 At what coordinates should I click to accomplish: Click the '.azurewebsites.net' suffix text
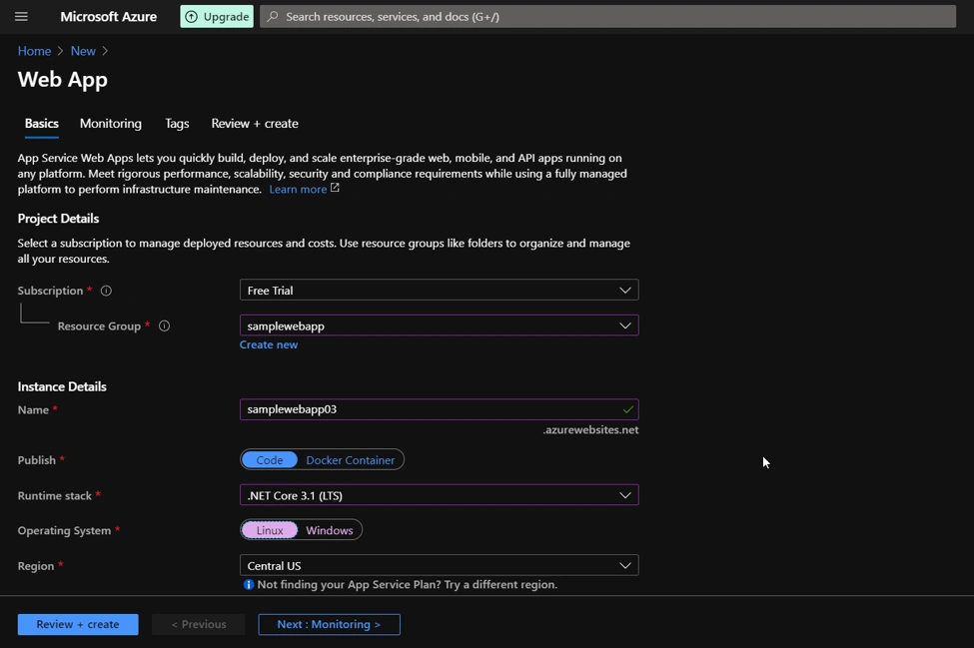click(x=590, y=429)
